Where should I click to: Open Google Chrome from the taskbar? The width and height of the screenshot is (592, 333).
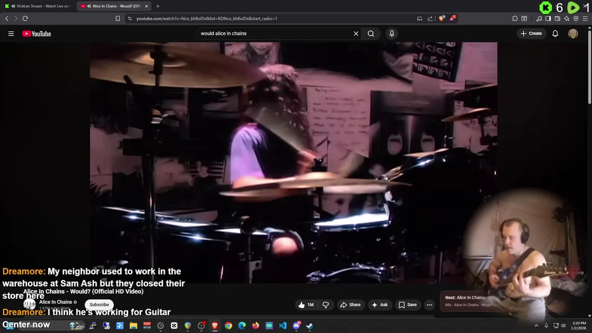click(228, 326)
